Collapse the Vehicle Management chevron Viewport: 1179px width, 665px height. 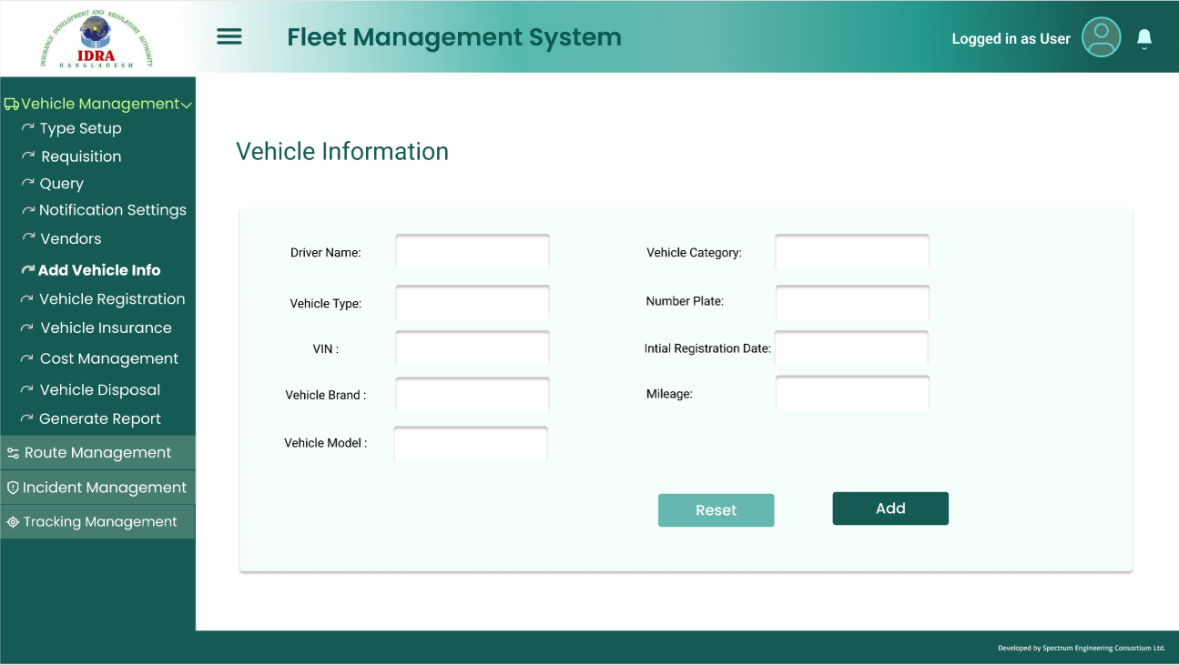pyautogui.click(x=187, y=106)
